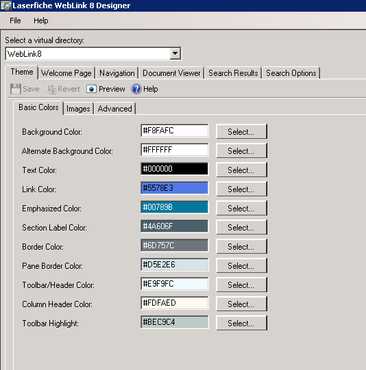Click the 'Pane Border Color:' label

point(53,266)
